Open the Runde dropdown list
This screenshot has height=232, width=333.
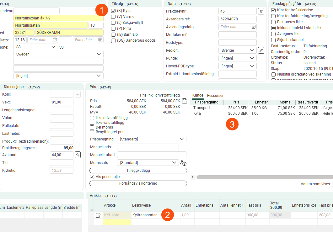point(237,58)
